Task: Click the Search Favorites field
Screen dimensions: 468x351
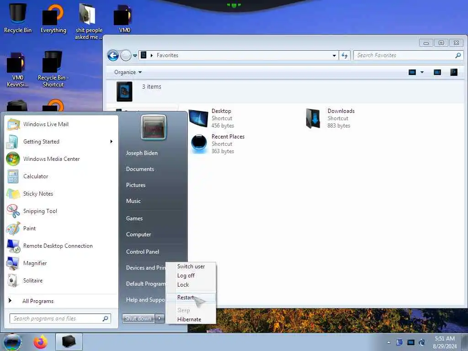Action: tap(408, 55)
